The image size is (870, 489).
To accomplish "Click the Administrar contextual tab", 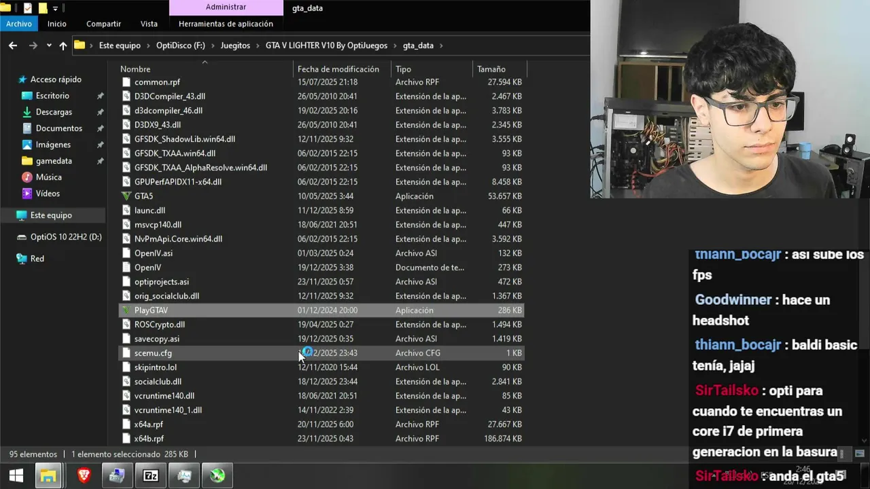I will click(226, 7).
